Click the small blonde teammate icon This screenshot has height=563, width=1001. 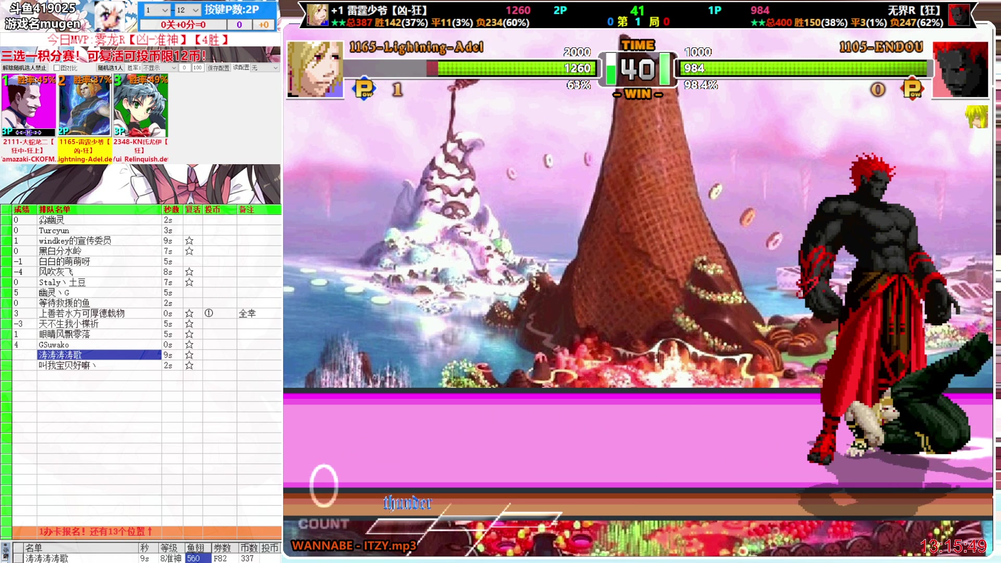976,117
